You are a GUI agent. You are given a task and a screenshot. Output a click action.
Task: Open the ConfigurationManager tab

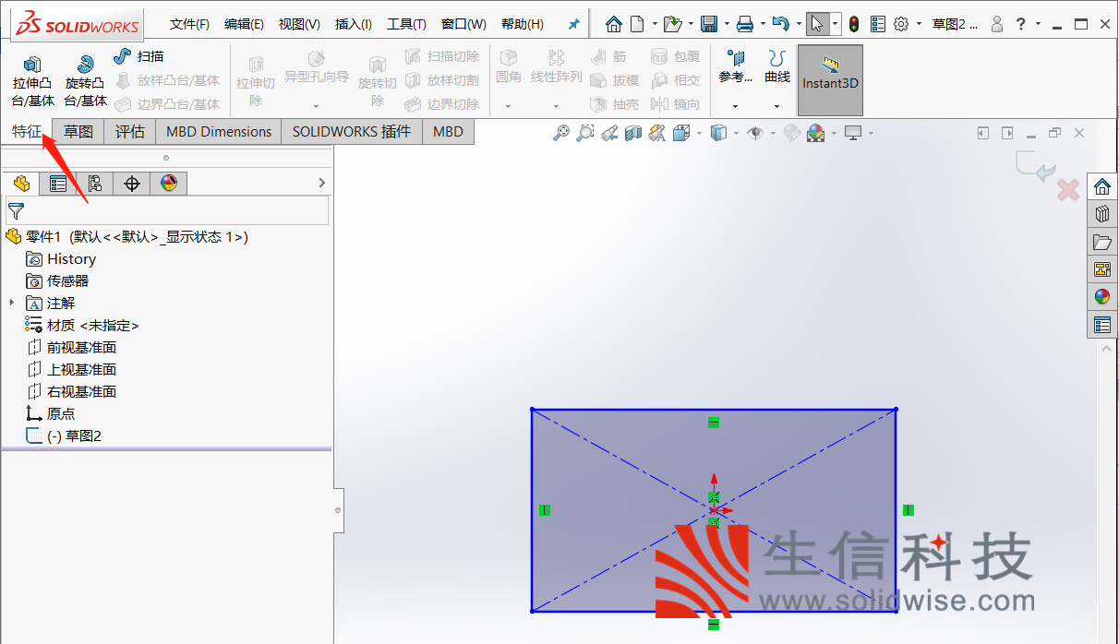tap(95, 183)
